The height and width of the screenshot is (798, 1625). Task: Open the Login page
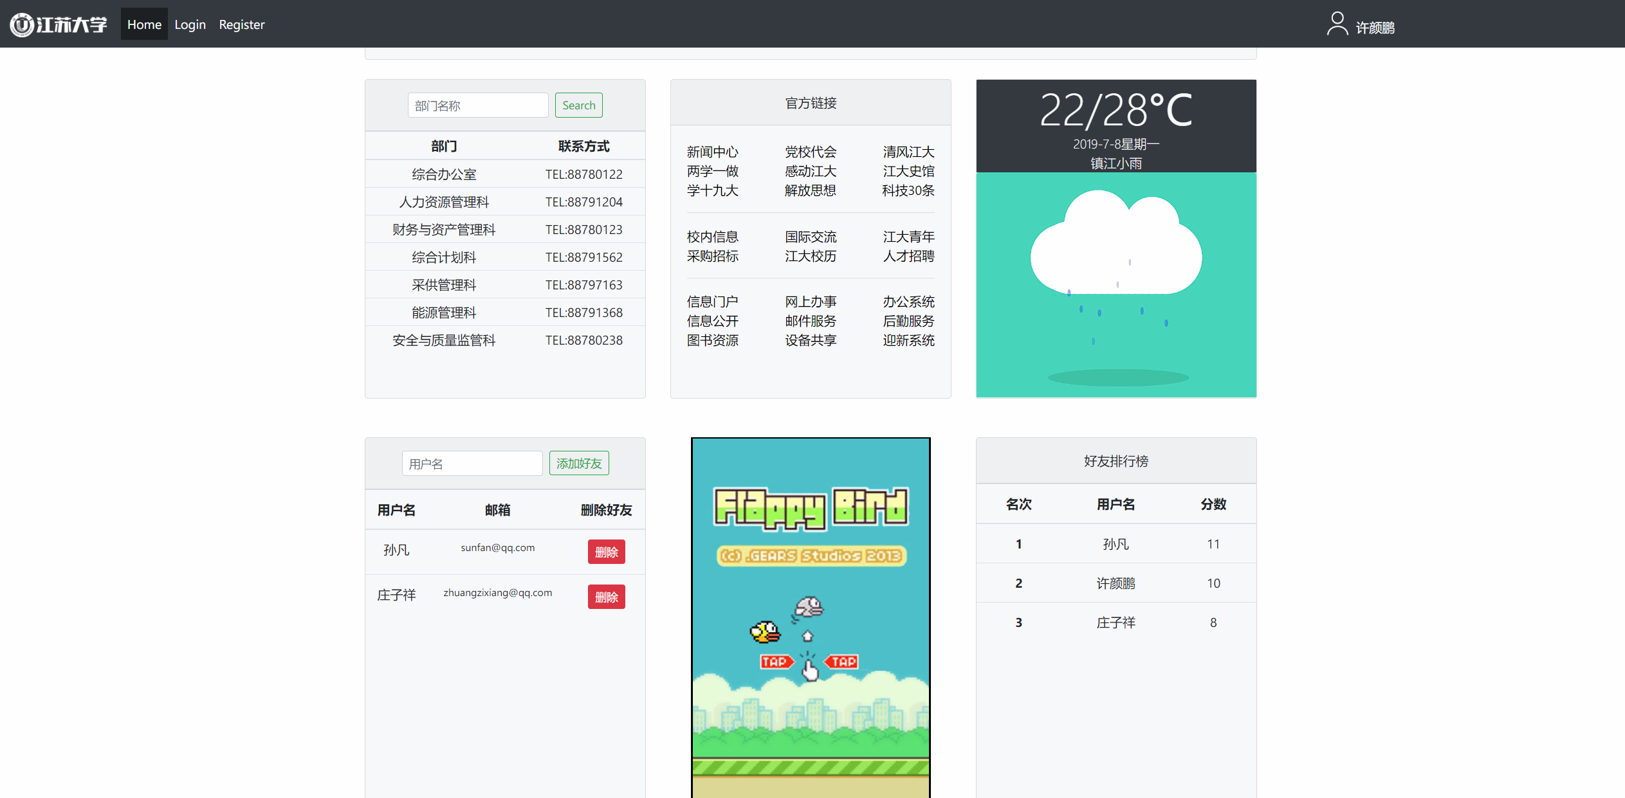click(x=190, y=24)
